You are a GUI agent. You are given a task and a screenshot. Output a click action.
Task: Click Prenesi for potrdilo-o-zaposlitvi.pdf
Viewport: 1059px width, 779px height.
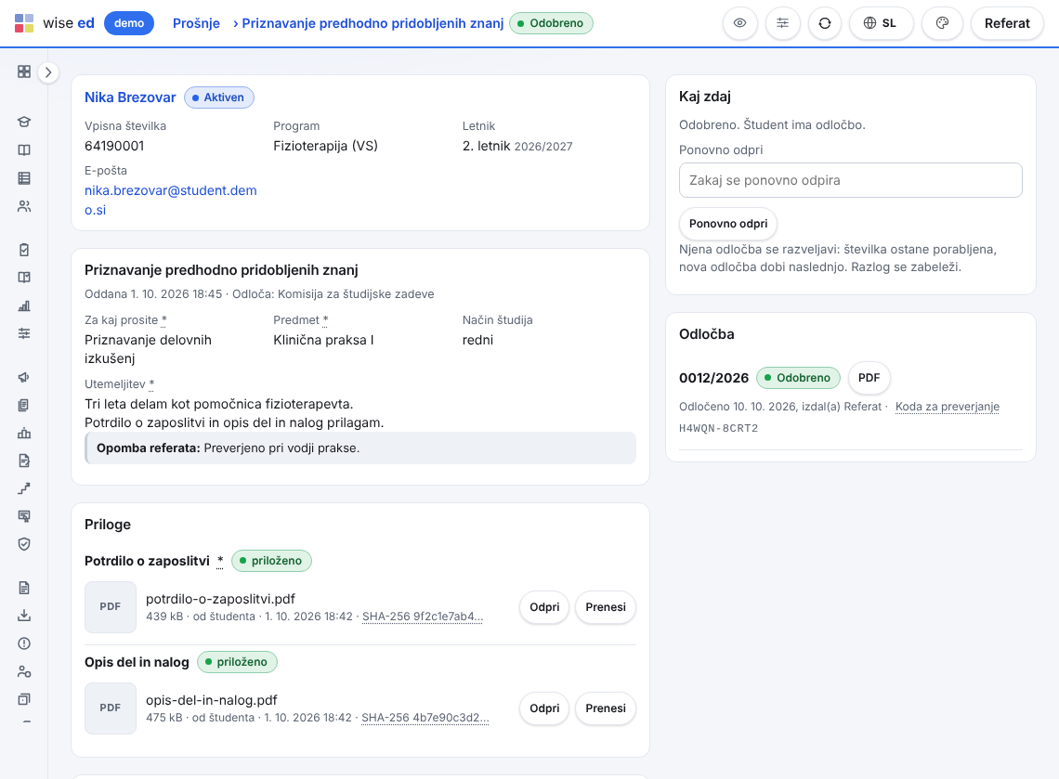[x=606, y=607]
